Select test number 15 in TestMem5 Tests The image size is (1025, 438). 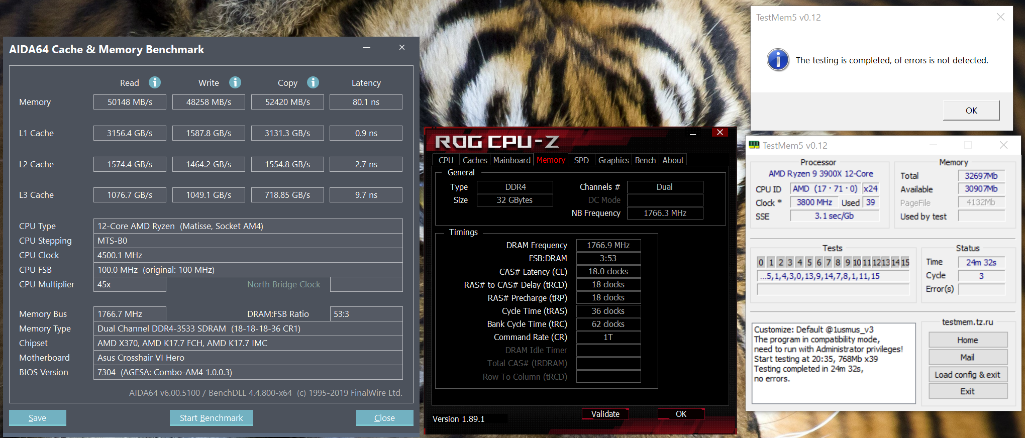coord(905,262)
